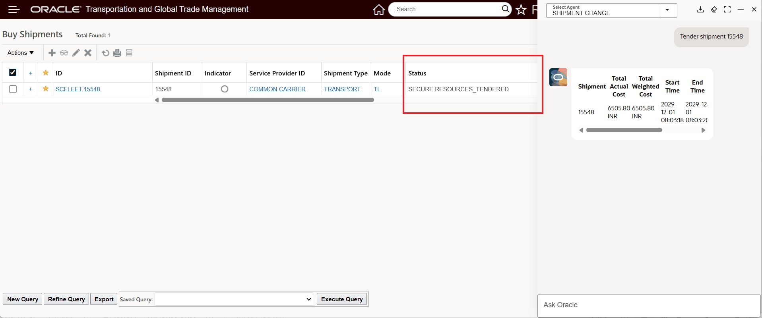Sort by the ID column header
The height and width of the screenshot is (318, 762).
(59, 73)
